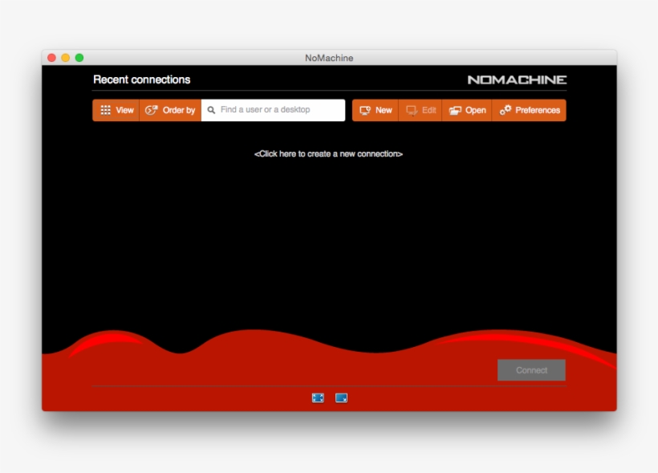Click the 'Recent connections' heading
The image size is (658, 473).
tap(141, 80)
